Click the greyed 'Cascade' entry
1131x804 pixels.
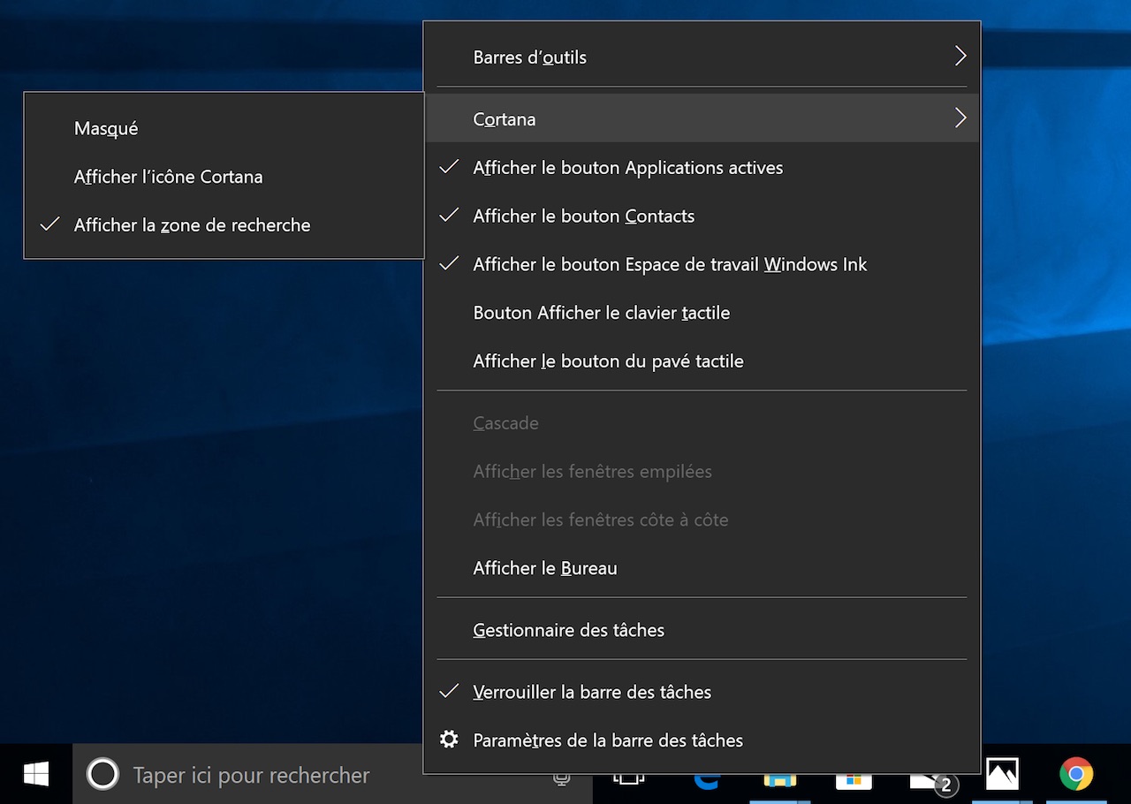[702, 423]
